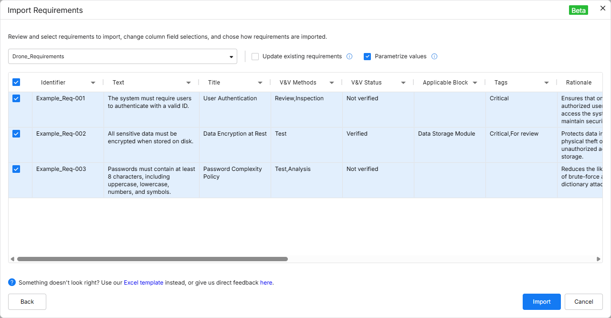The image size is (611, 318).
Task: Open the Excel template link
Action: (144, 283)
